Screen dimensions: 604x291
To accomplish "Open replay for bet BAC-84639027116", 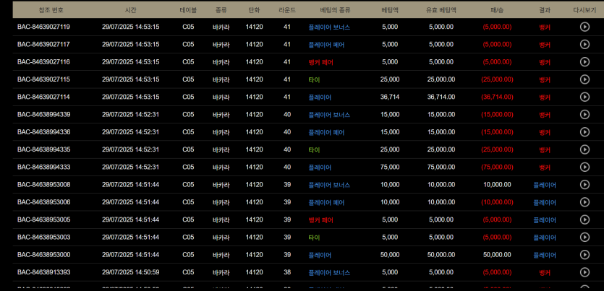I will (x=584, y=62).
